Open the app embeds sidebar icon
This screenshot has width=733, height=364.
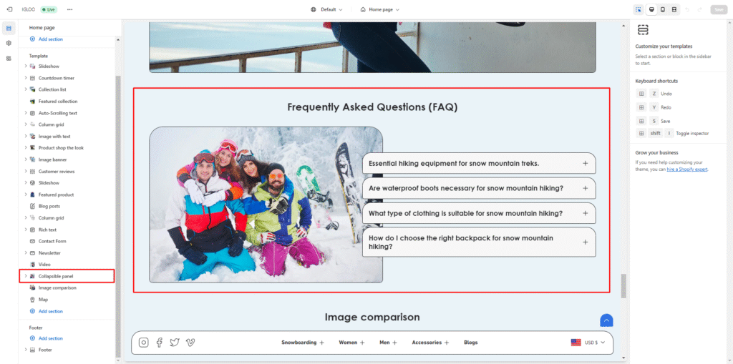pyautogui.click(x=9, y=58)
